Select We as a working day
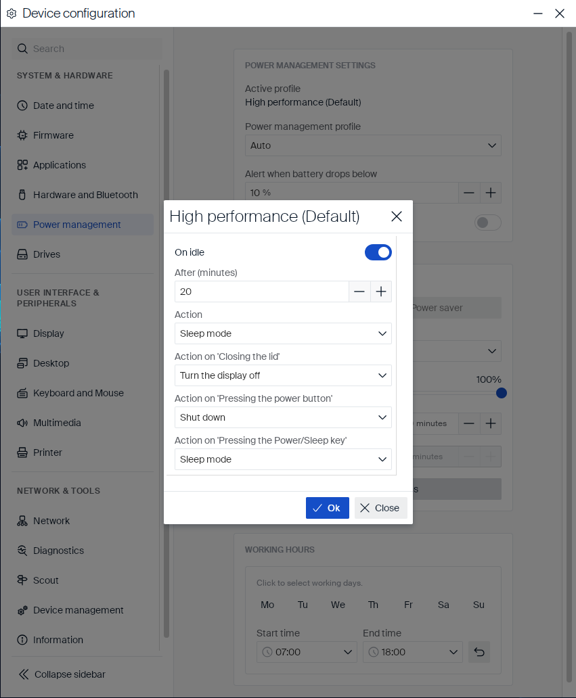 (x=338, y=605)
